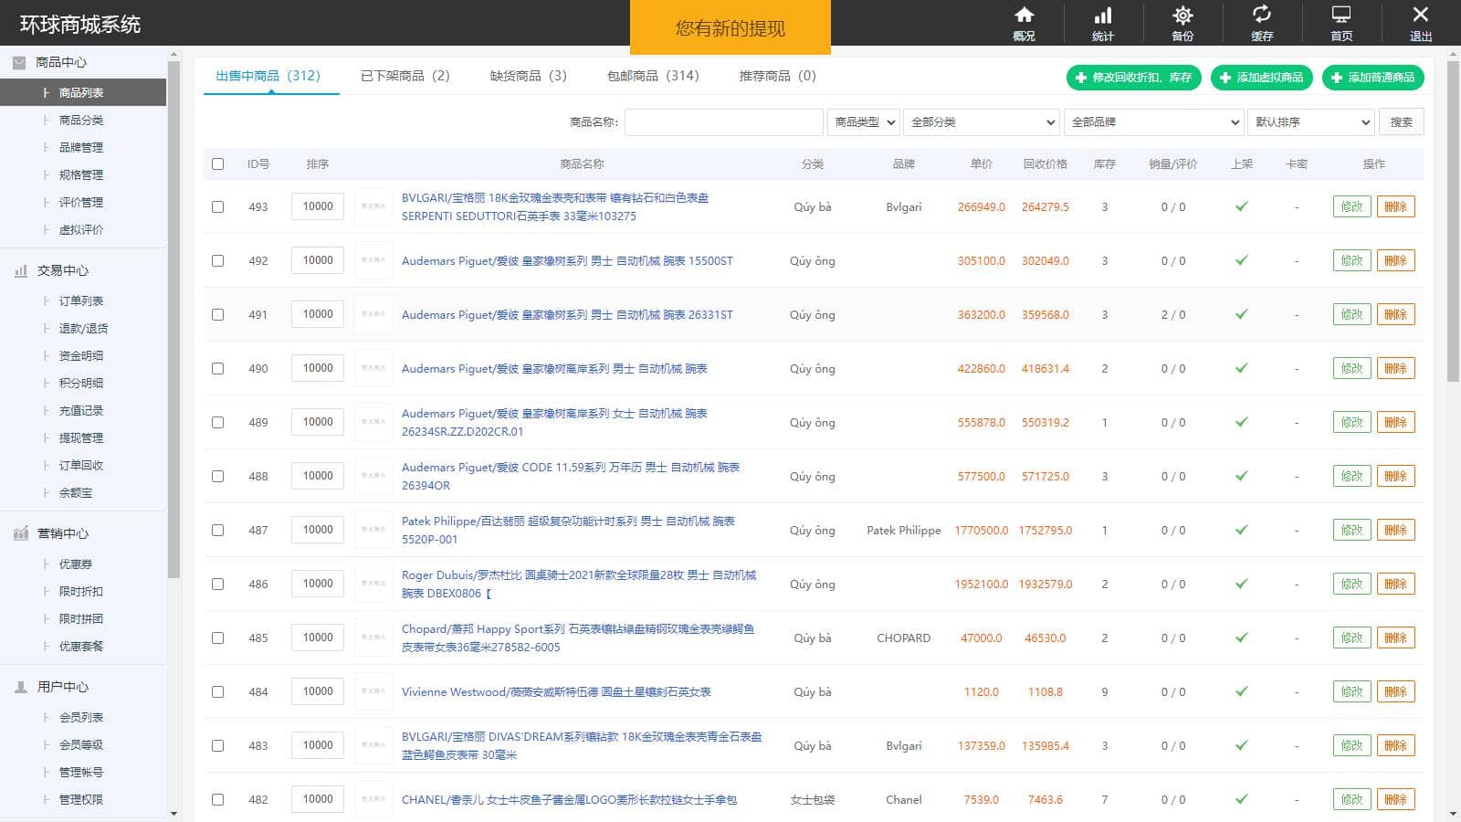Image resolution: width=1461 pixels, height=822 pixels.
Task: Click the main page vertical scrollbar
Action: pos(1453,219)
